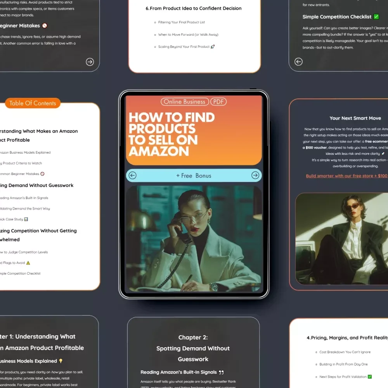Click Filtering Your Final Product List entry
Screen dimensions: 388x388
[x=181, y=22]
